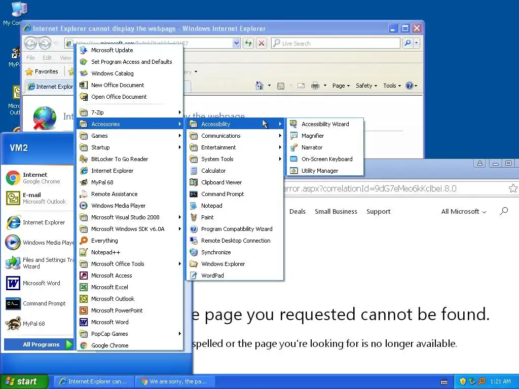This screenshot has width=519, height=389.
Task: Expand the 7-Zip program folder
Action: coord(130,112)
